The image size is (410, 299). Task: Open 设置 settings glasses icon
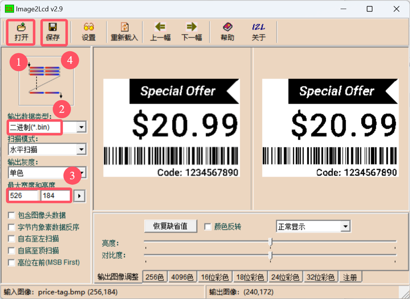click(89, 32)
